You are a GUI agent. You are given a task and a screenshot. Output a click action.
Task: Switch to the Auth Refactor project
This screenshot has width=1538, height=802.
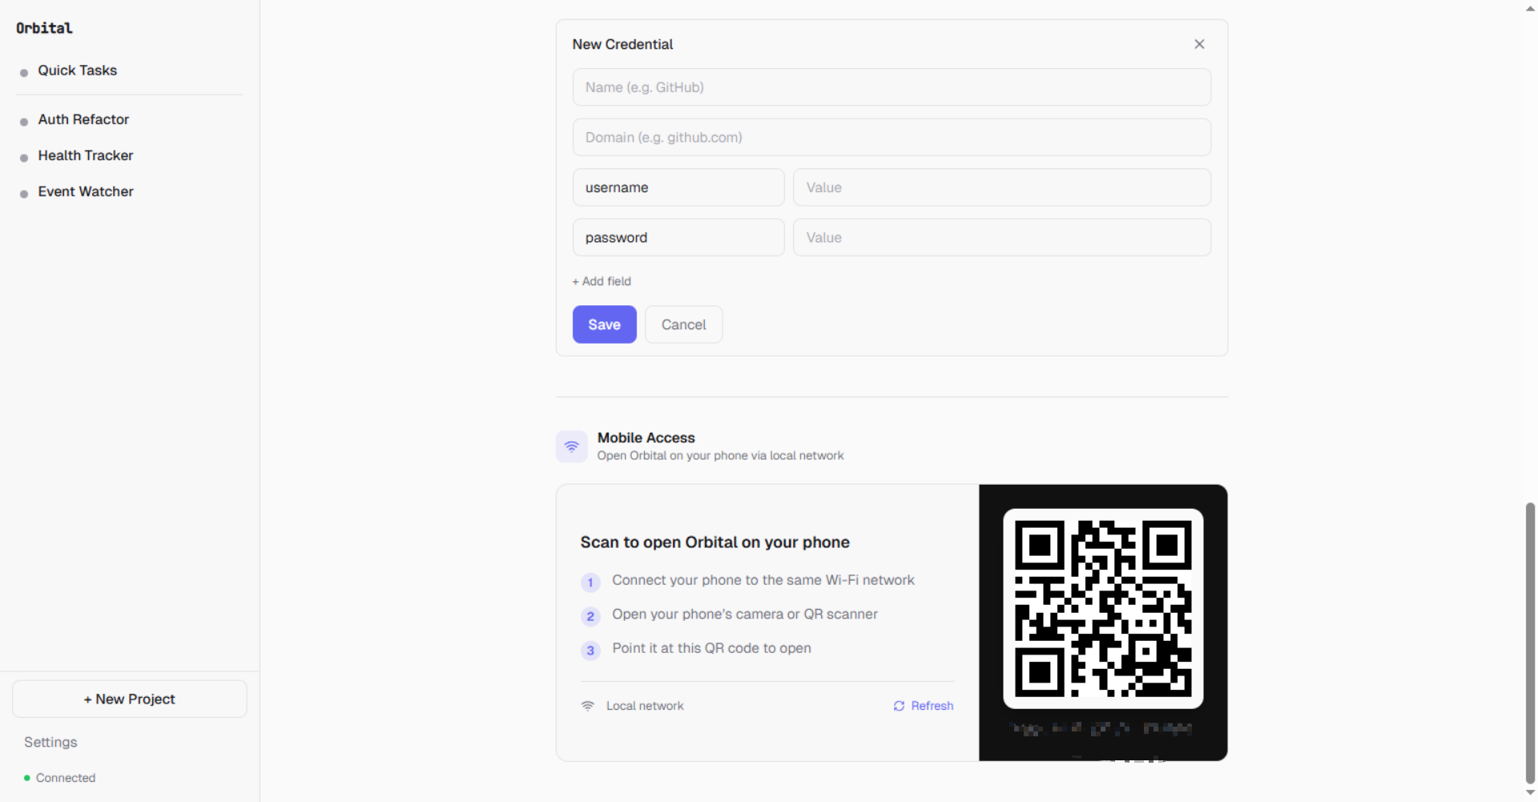point(83,119)
